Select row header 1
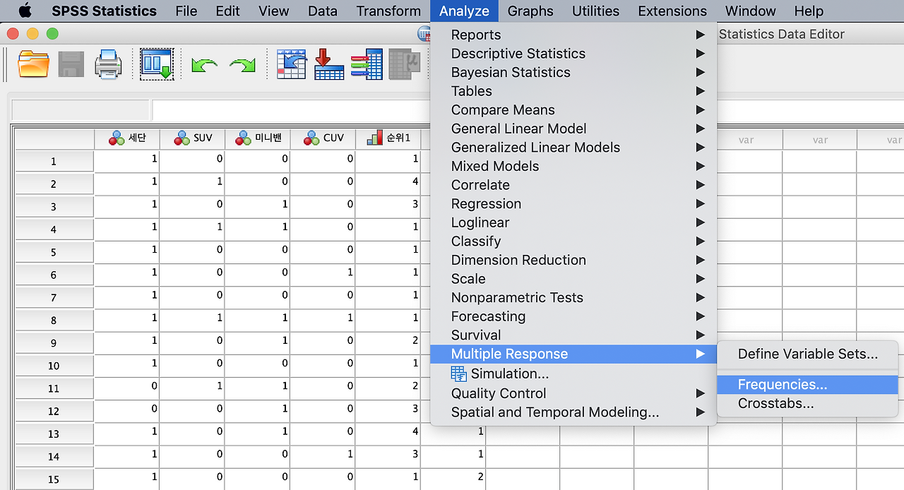904x490 pixels. tap(54, 161)
